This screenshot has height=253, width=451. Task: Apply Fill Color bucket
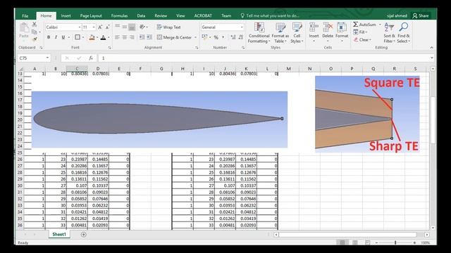pyautogui.click(x=92, y=37)
